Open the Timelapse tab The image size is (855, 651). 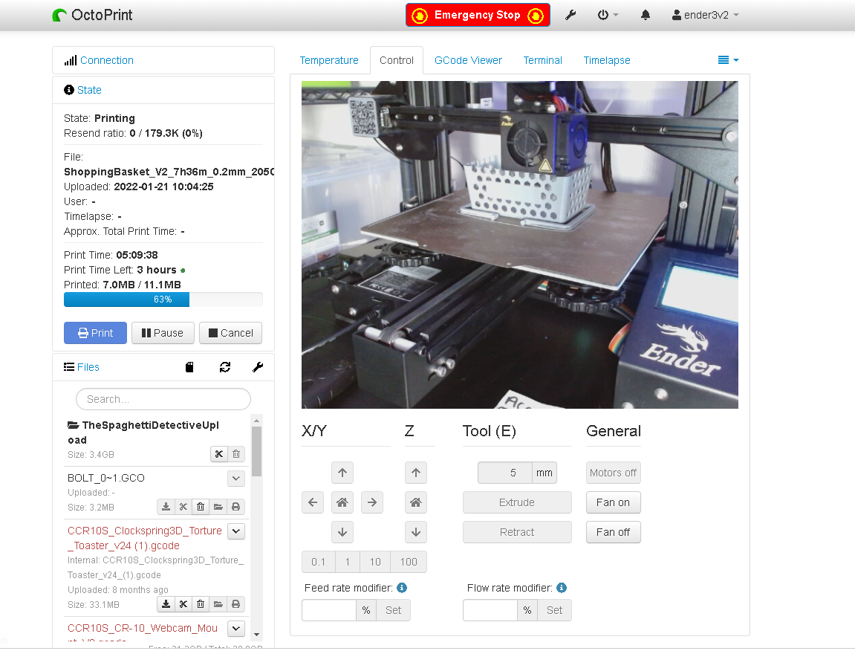(x=606, y=61)
